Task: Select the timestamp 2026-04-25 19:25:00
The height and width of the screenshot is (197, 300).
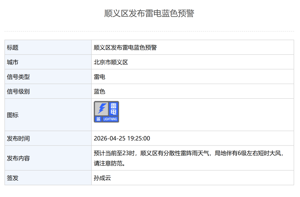Action: pos(122,138)
